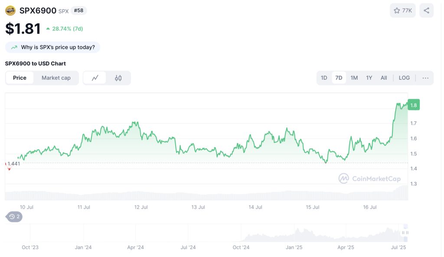Click the $1.81 current price

(x=23, y=29)
